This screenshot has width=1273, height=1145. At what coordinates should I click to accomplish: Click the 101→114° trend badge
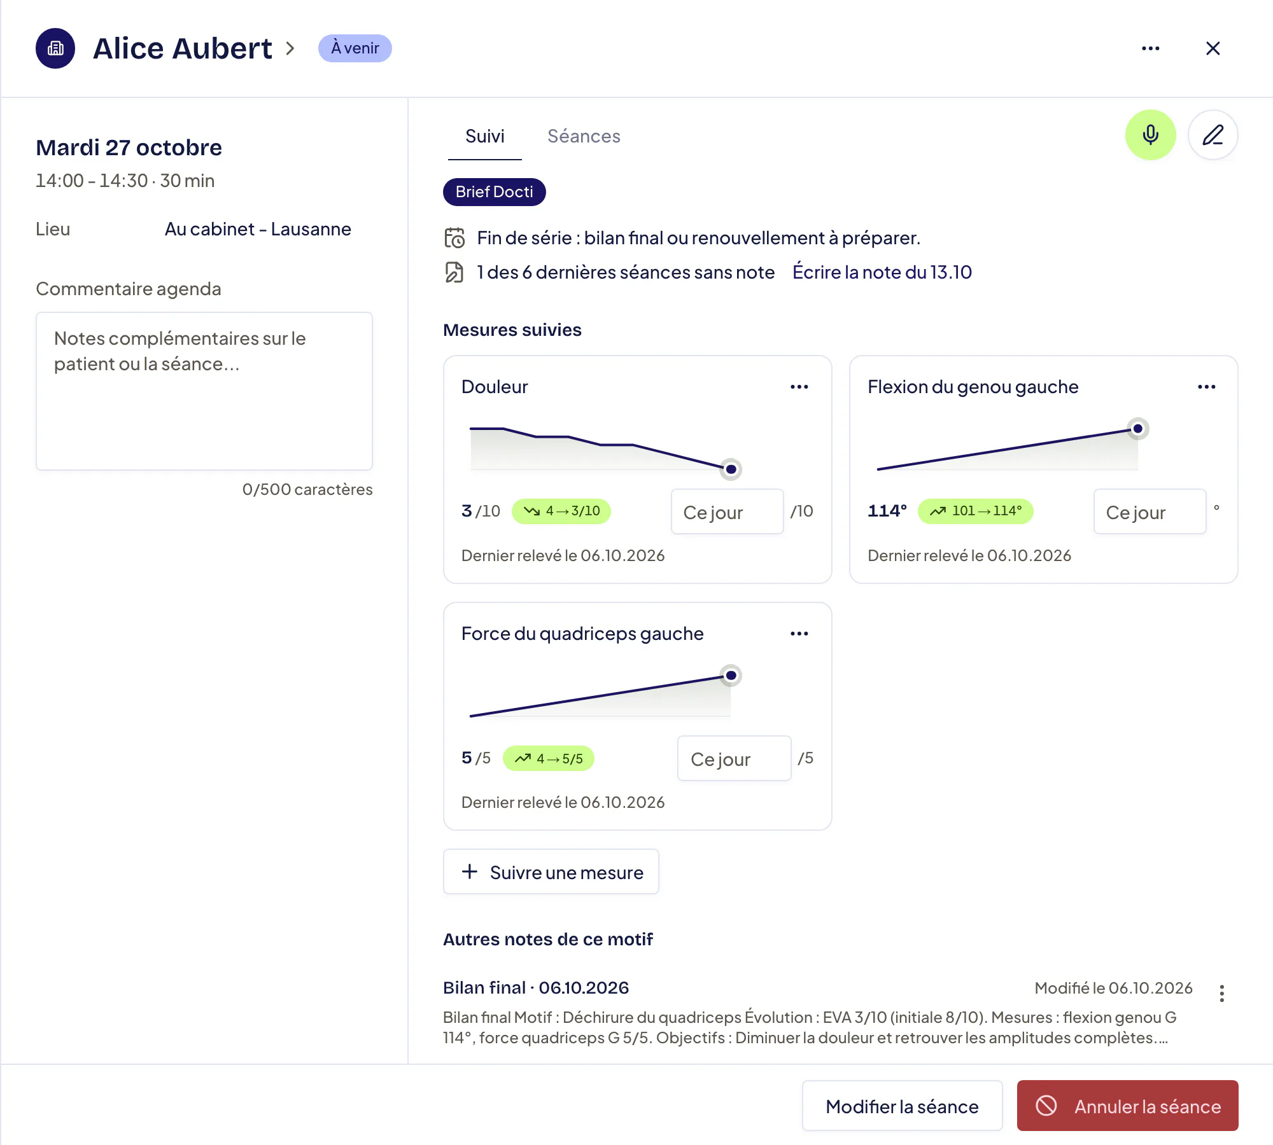pos(975,511)
